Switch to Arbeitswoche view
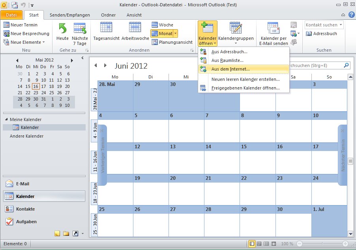 (135, 33)
